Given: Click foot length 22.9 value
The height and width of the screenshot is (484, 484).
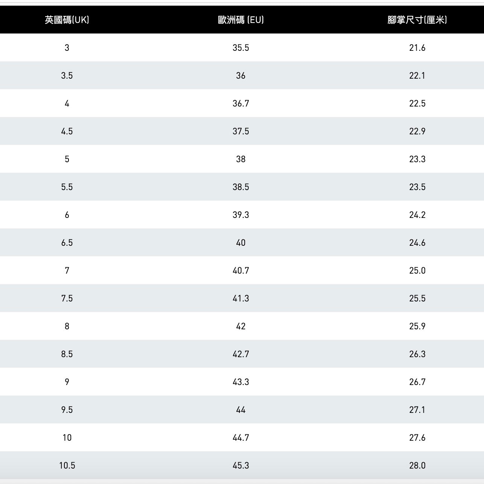Looking at the screenshot, I should [x=417, y=131].
